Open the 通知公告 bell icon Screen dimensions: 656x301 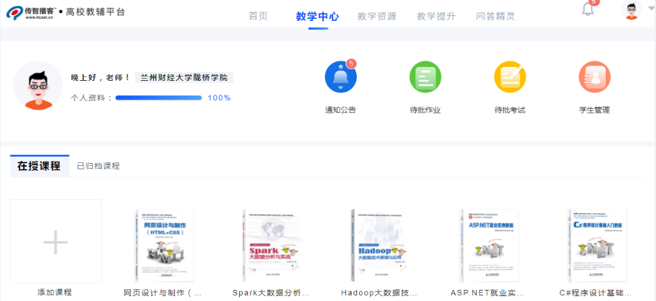coord(340,77)
